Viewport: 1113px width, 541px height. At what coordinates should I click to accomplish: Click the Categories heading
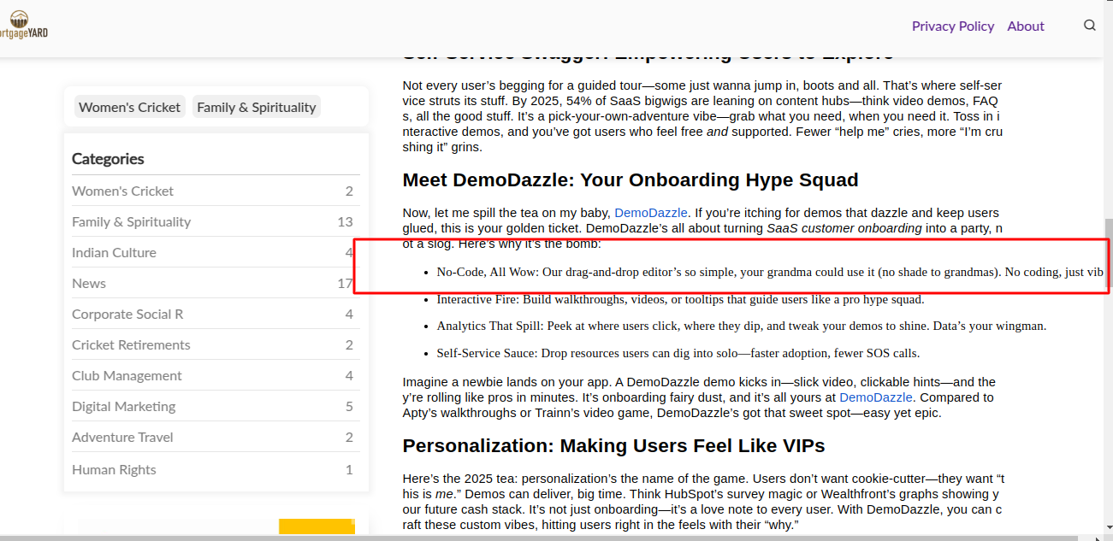tap(108, 158)
